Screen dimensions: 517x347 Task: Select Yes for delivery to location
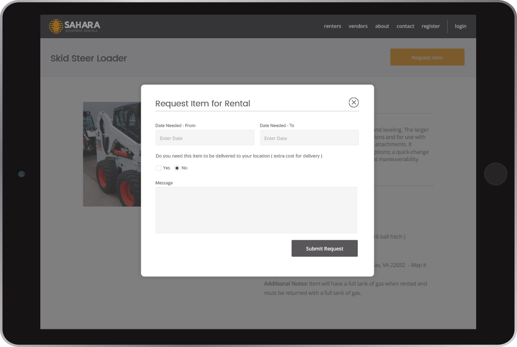[x=159, y=168]
